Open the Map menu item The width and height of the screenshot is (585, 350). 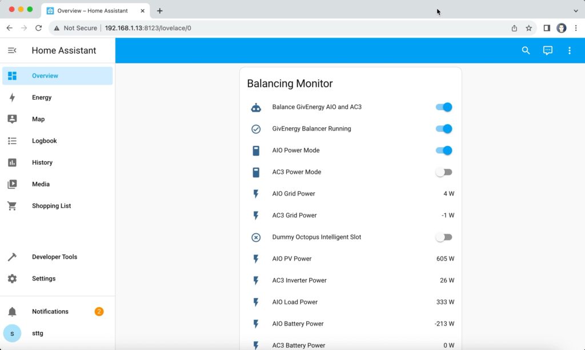58,119
